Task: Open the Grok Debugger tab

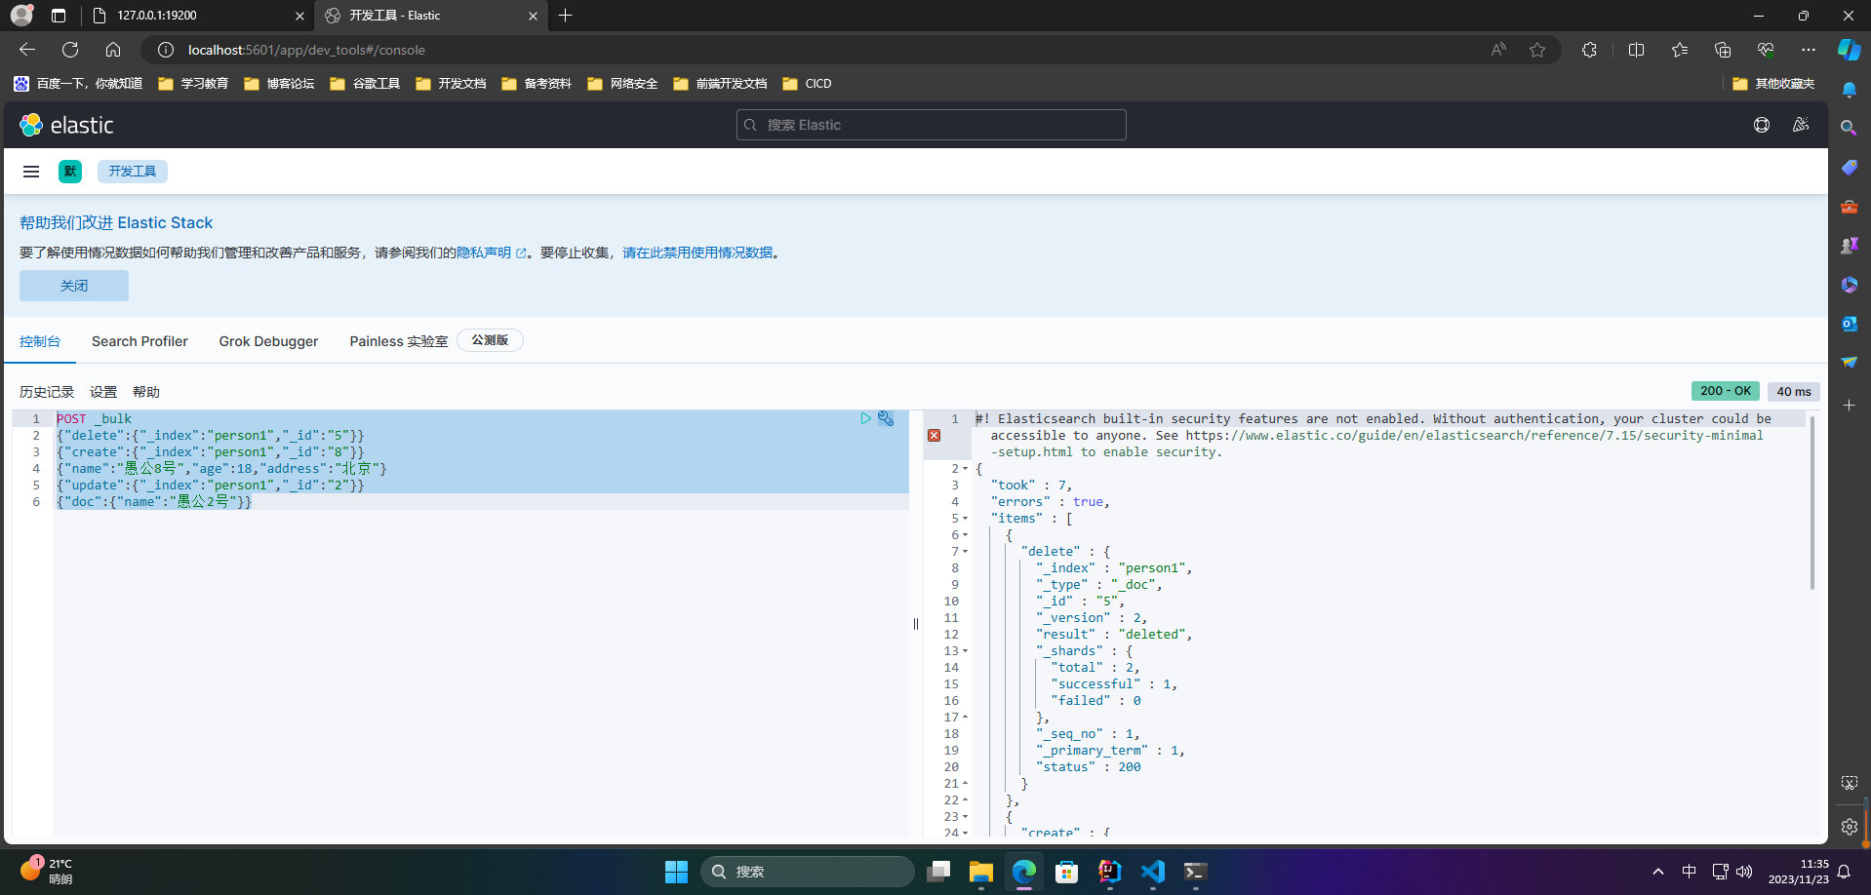Action: [268, 341]
